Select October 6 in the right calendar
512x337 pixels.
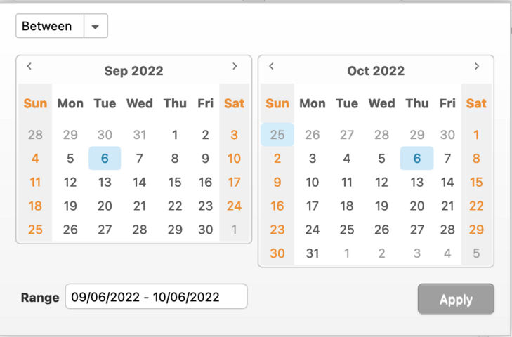pyautogui.click(x=416, y=159)
